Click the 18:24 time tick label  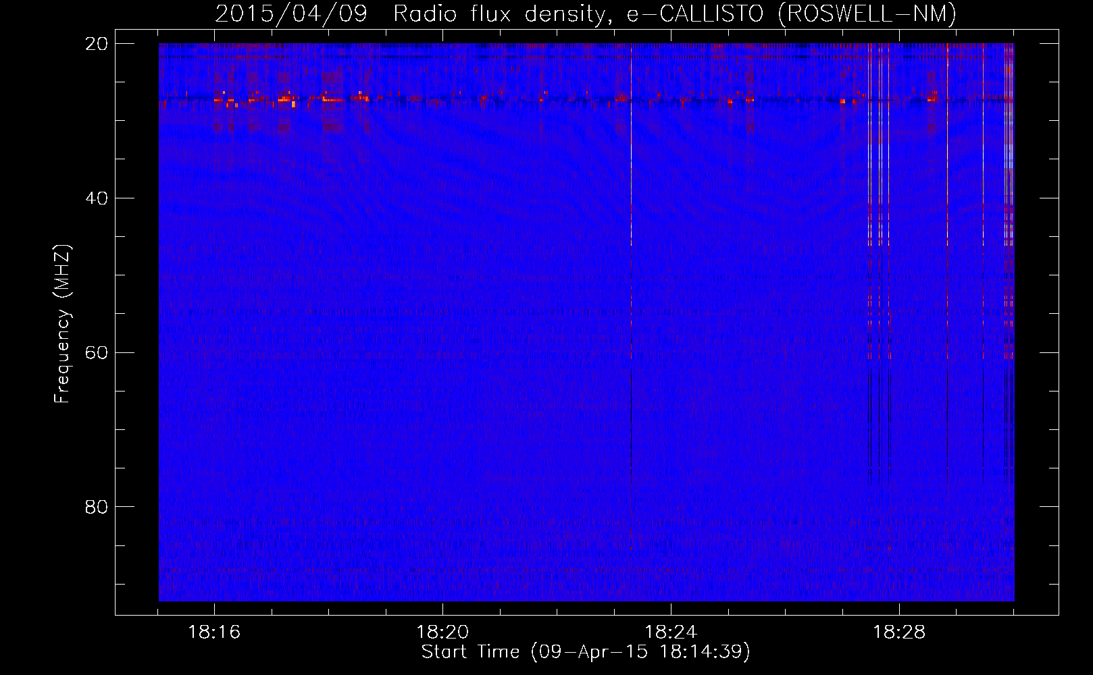click(671, 632)
